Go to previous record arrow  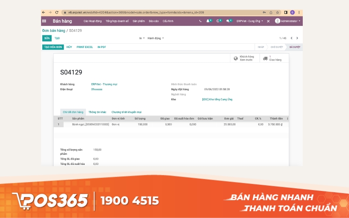[x=291, y=38]
